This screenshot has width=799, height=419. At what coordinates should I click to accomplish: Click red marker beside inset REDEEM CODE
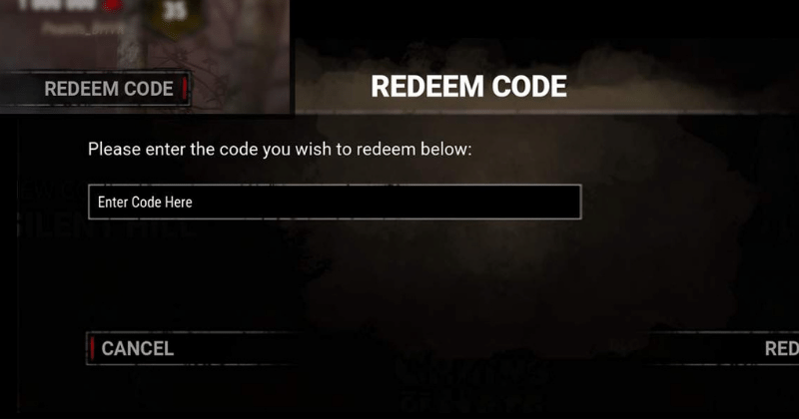(185, 89)
